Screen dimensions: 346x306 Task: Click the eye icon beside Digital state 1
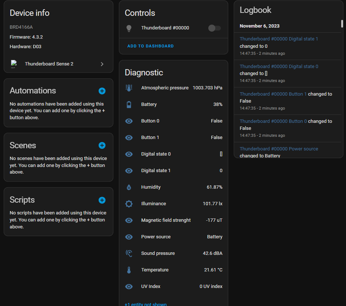(x=129, y=171)
